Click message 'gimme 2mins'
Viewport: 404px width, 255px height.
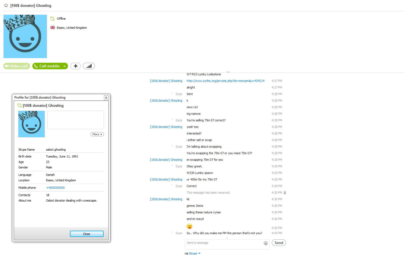(195, 206)
